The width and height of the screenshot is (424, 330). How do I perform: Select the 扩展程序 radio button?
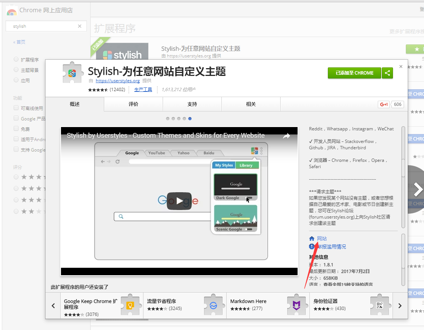(x=16, y=59)
